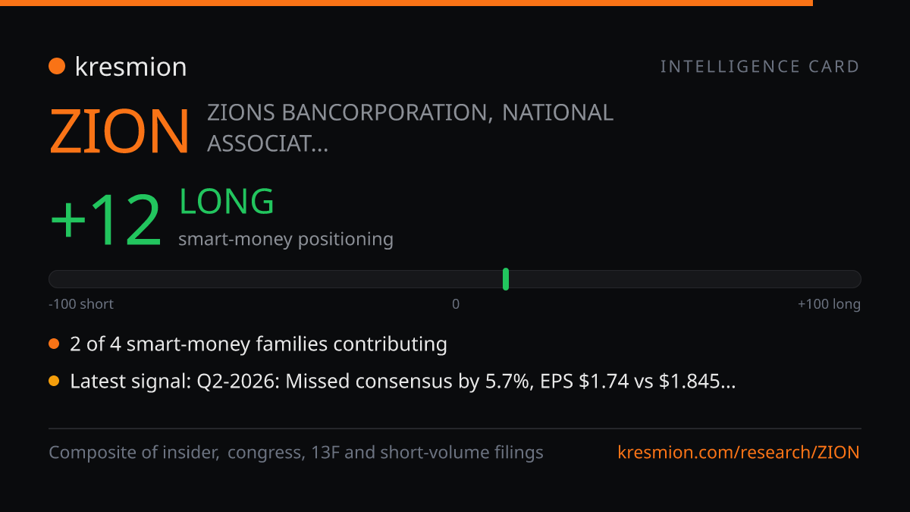
Task: Click the 0 midpoint scale label
Action: coord(456,304)
